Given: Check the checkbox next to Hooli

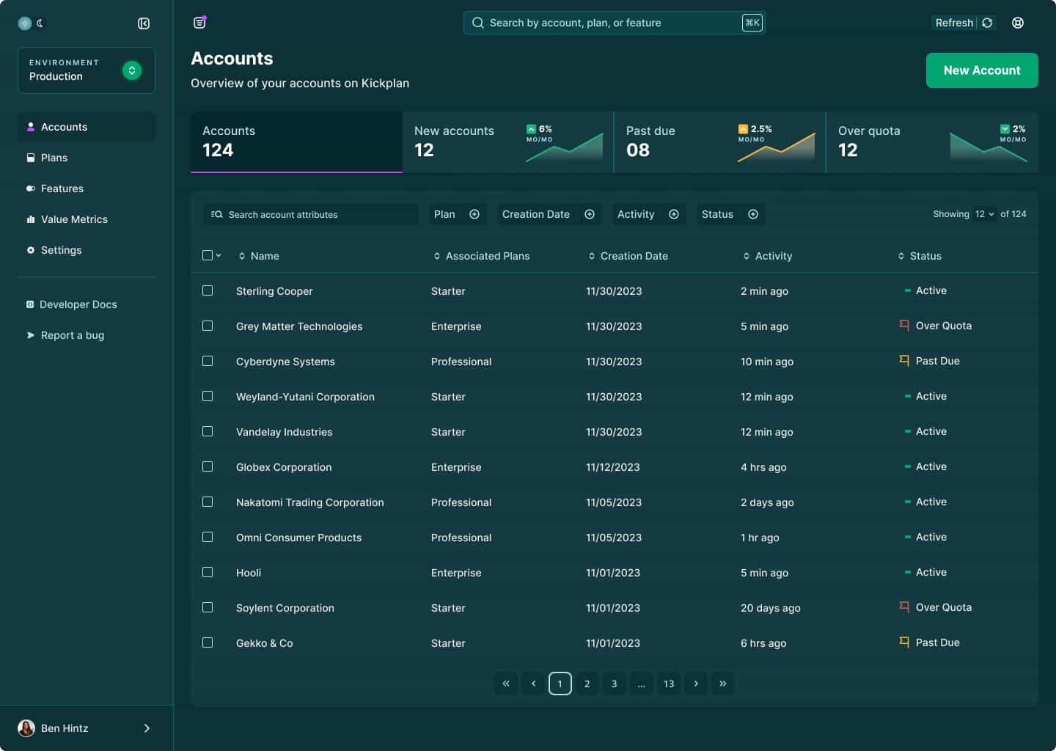Looking at the screenshot, I should coord(208,571).
